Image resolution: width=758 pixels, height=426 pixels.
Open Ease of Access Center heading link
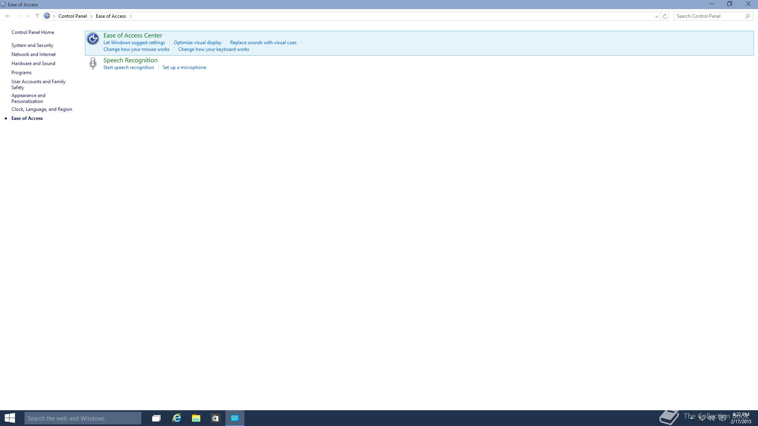(x=133, y=35)
